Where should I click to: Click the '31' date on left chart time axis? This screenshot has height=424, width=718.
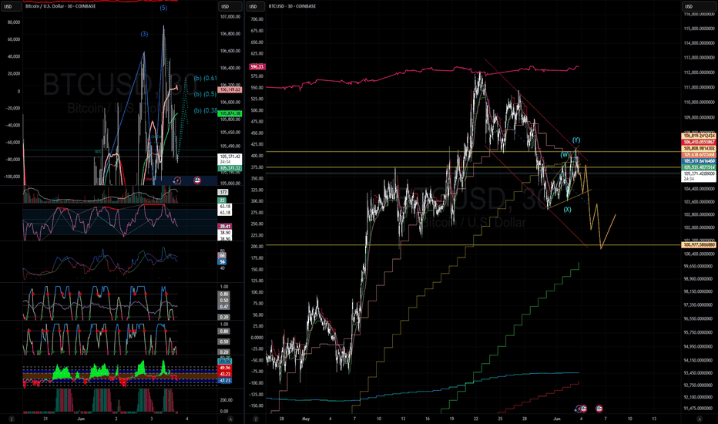coord(45,419)
